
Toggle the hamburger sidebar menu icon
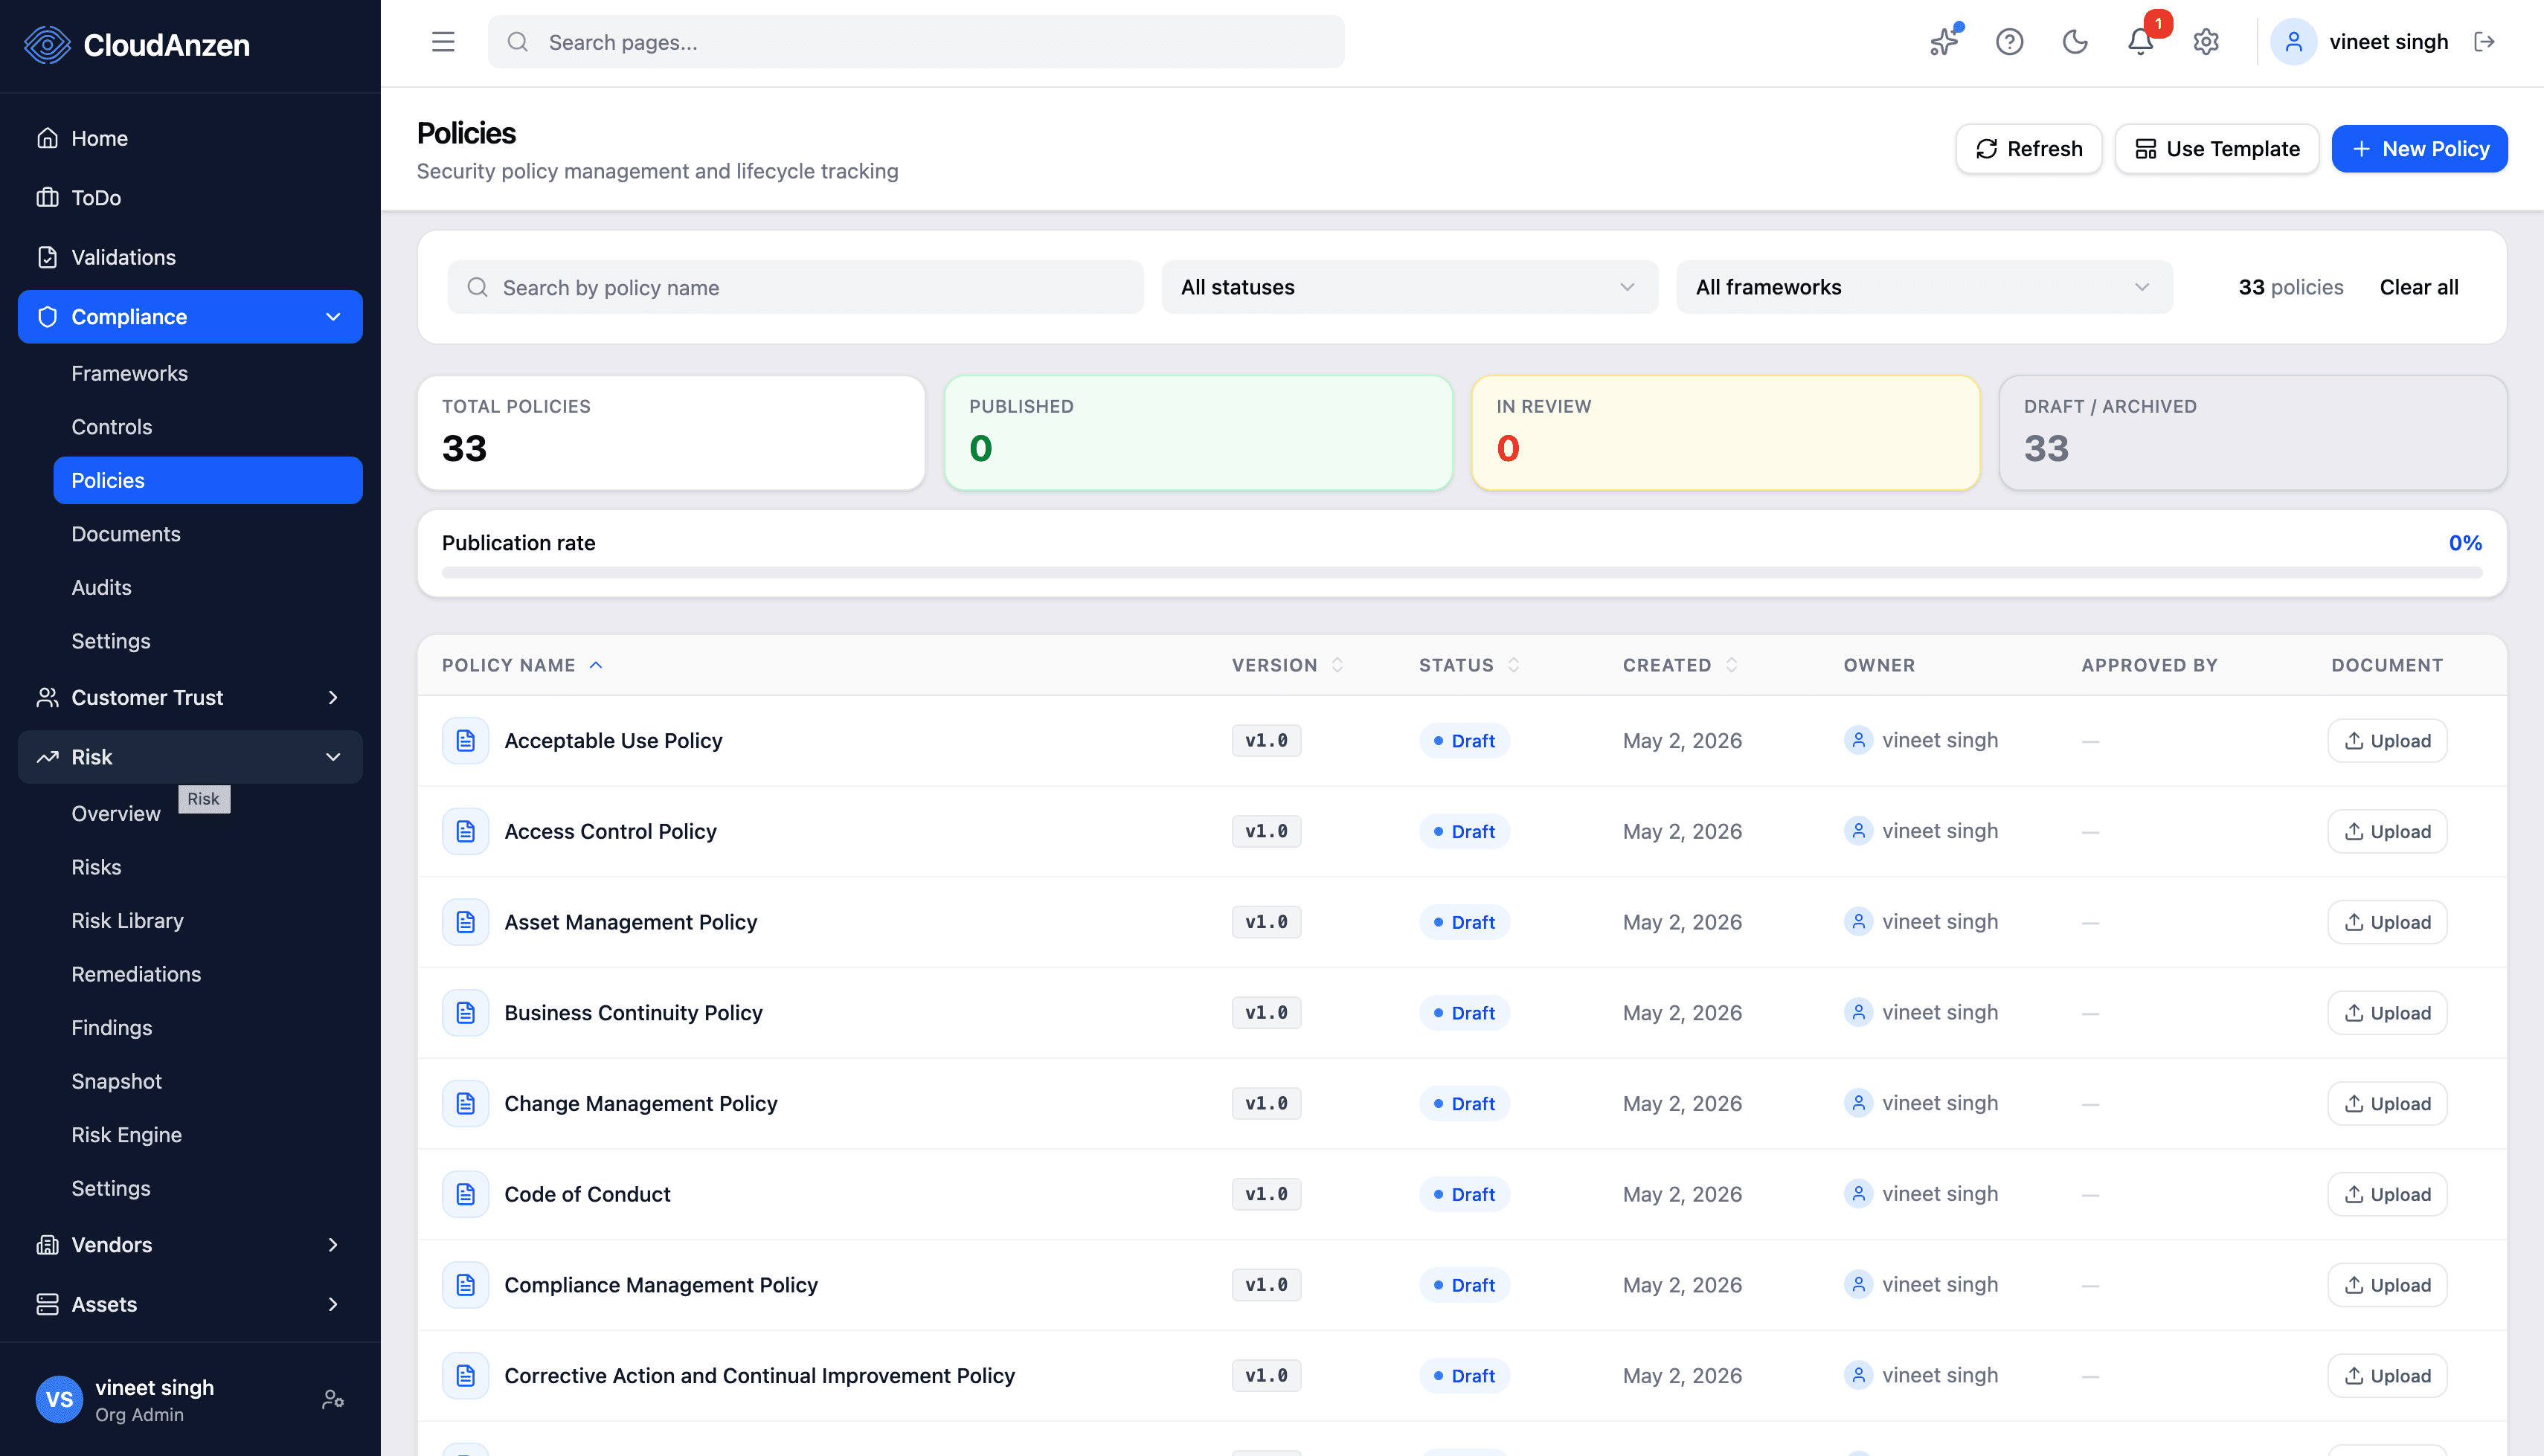click(443, 42)
